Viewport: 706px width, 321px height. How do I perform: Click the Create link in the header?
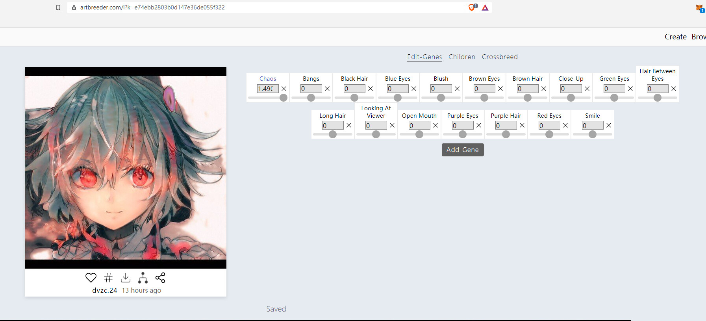point(675,37)
